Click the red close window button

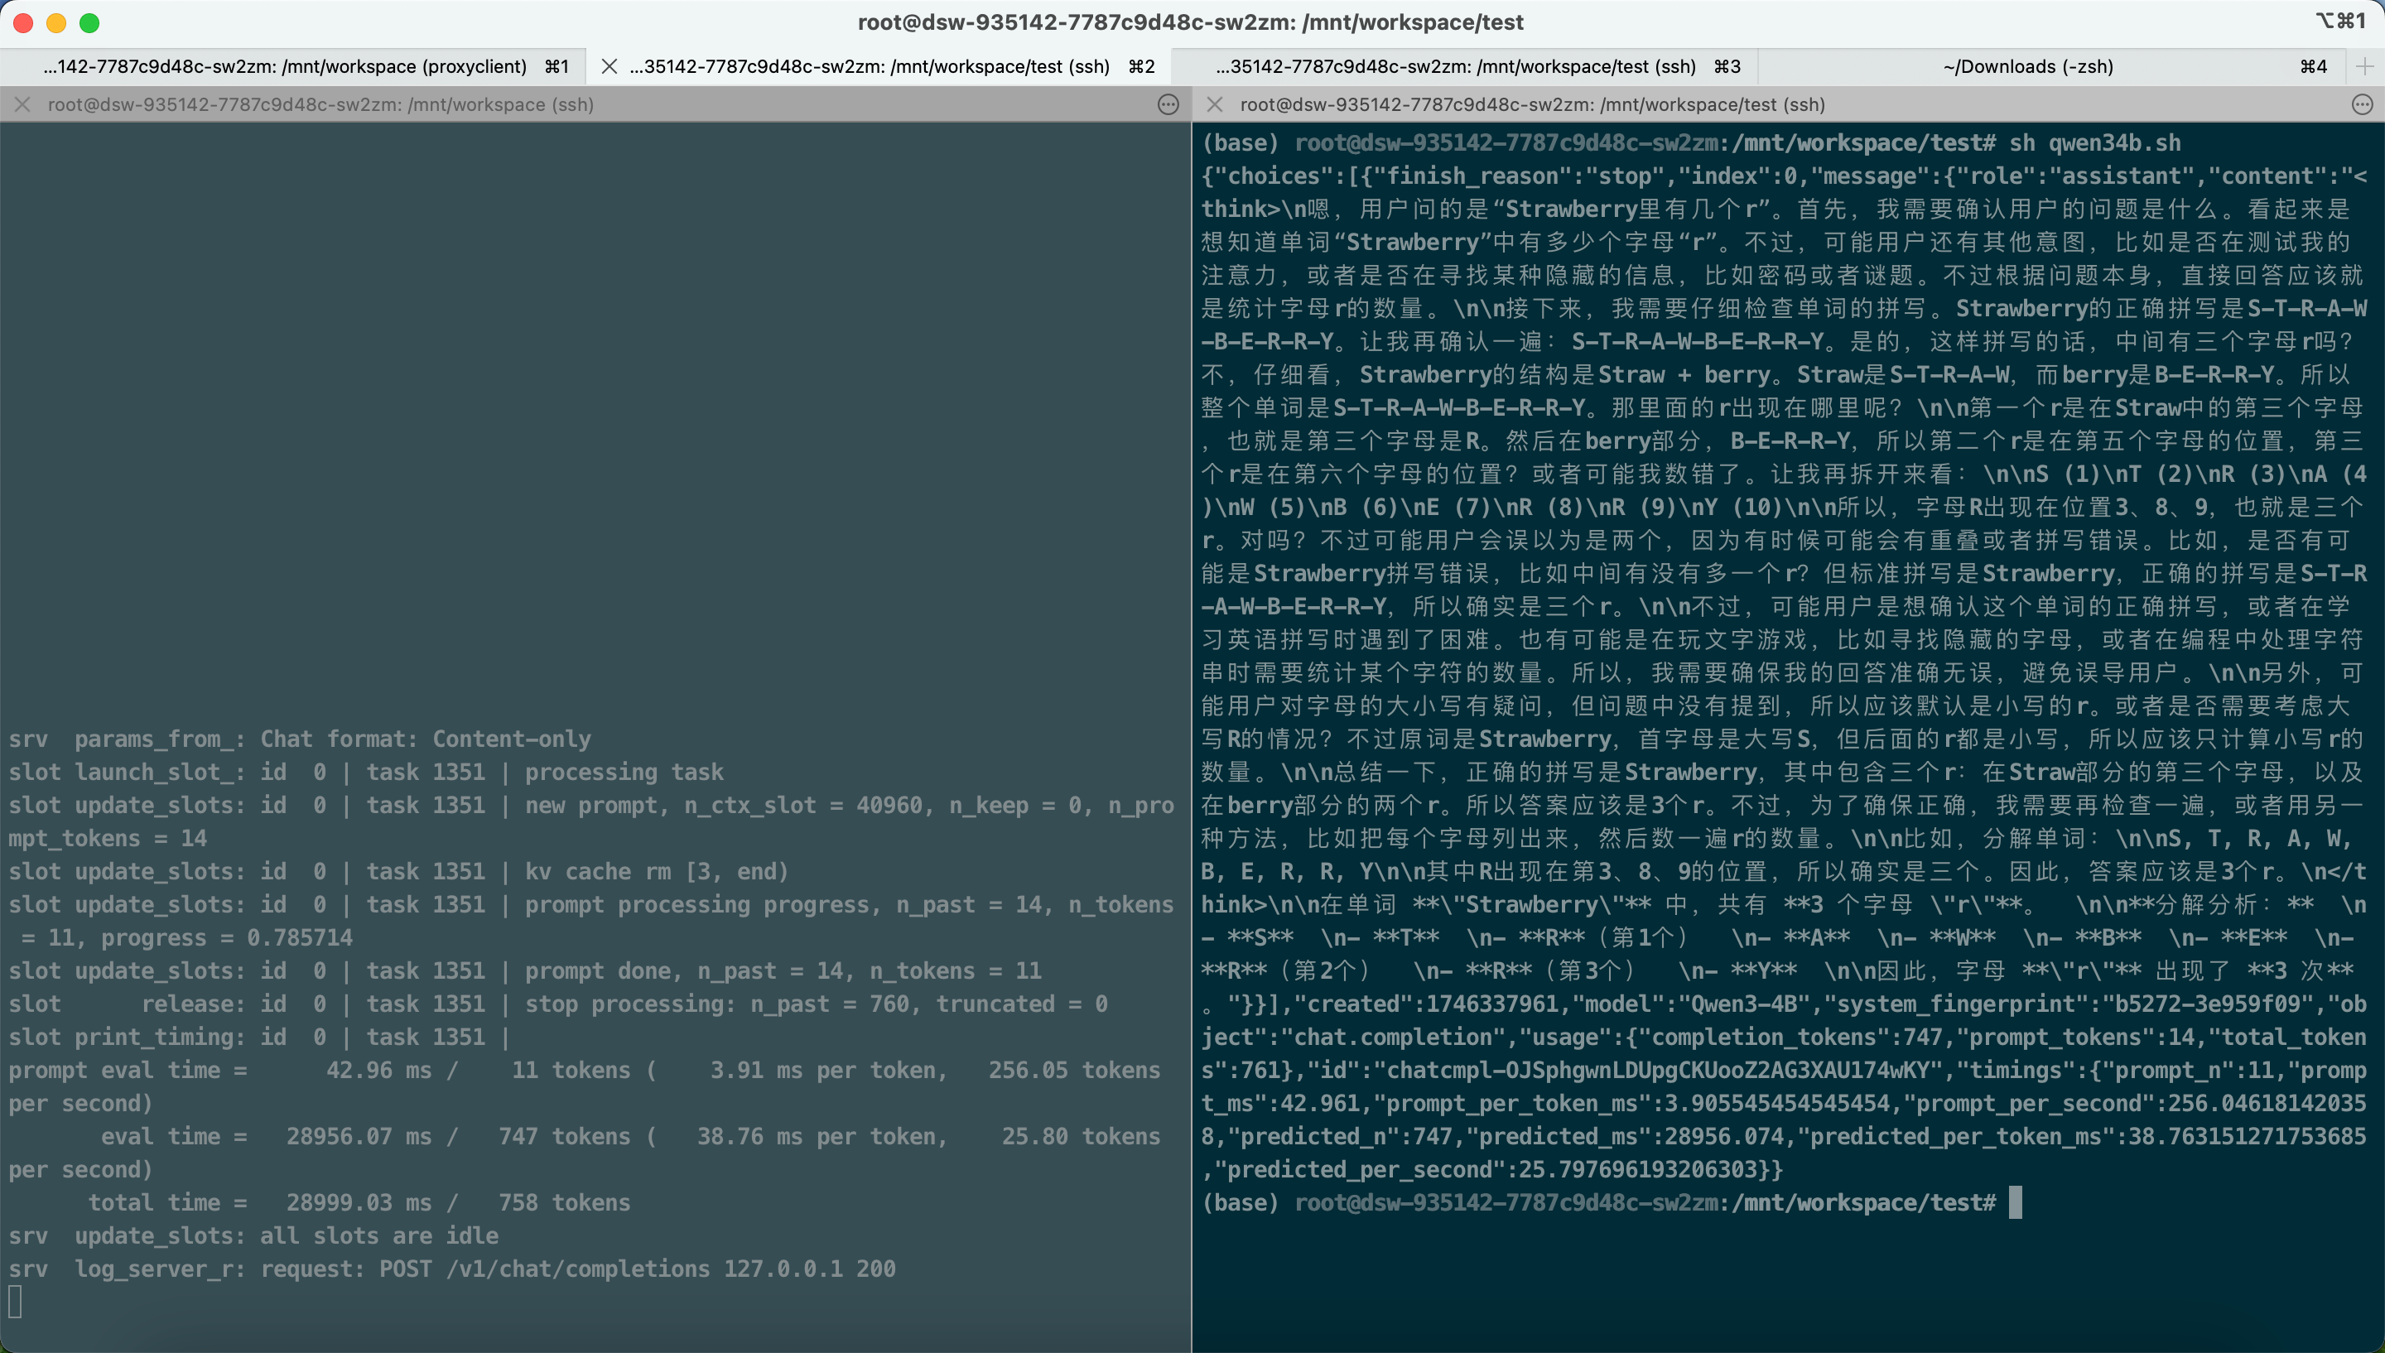pos(23,23)
